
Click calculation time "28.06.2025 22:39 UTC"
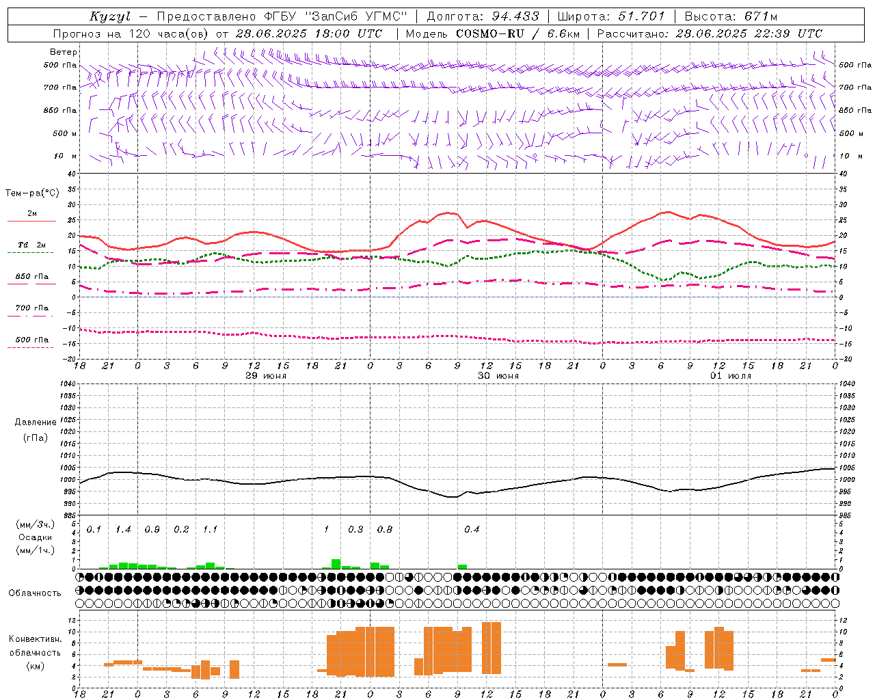749,33
